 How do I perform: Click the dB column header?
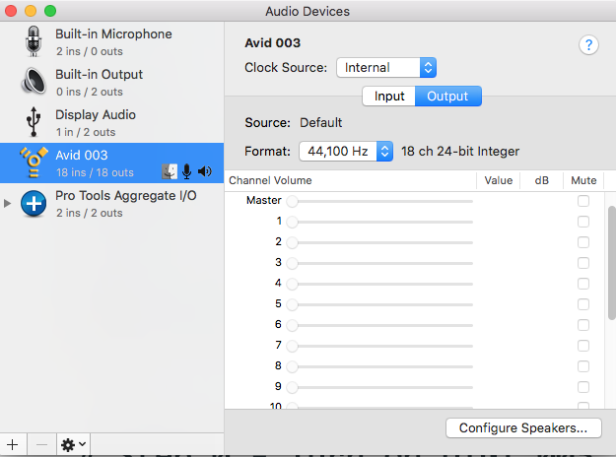(x=541, y=180)
